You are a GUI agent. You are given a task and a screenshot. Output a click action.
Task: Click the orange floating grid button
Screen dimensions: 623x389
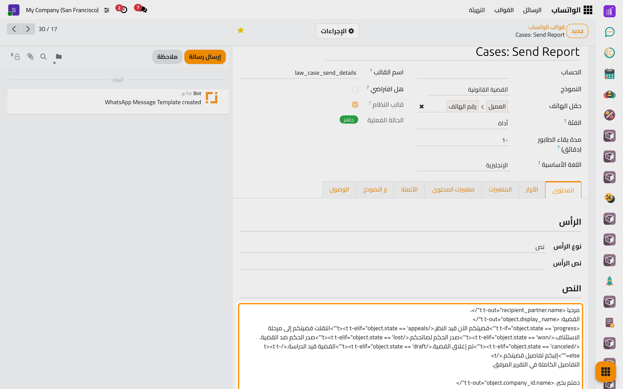(605, 371)
